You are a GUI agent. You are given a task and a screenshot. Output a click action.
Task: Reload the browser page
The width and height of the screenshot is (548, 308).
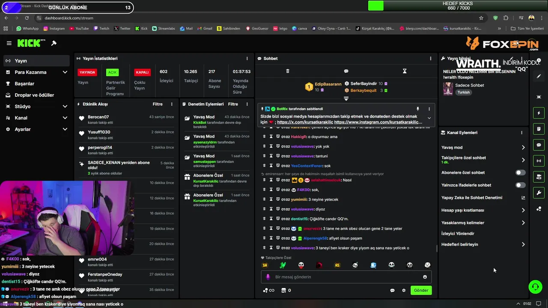tap(27, 18)
